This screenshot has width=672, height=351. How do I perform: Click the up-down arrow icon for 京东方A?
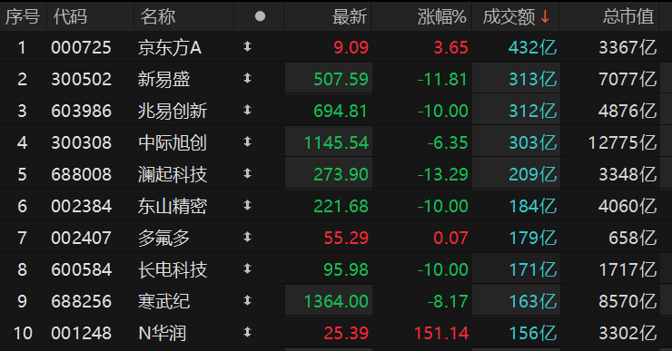(x=247, y=46)
